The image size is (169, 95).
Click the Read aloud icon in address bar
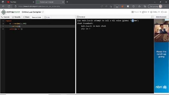coord(106,6)
